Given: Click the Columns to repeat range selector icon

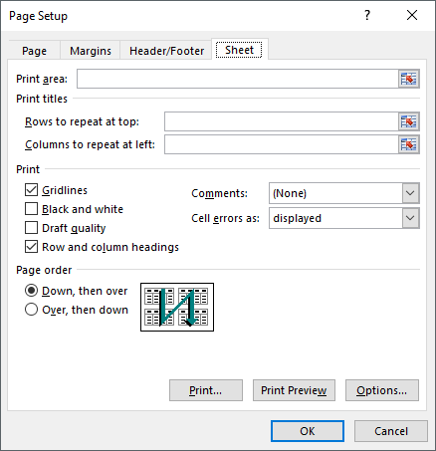Looking at the screenshot, I should pyautogui.click(x=409, y=144).
